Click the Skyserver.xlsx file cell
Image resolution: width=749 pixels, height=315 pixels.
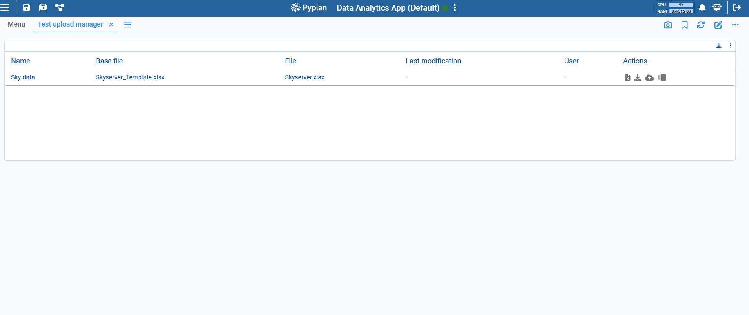(x=304, y=77)
